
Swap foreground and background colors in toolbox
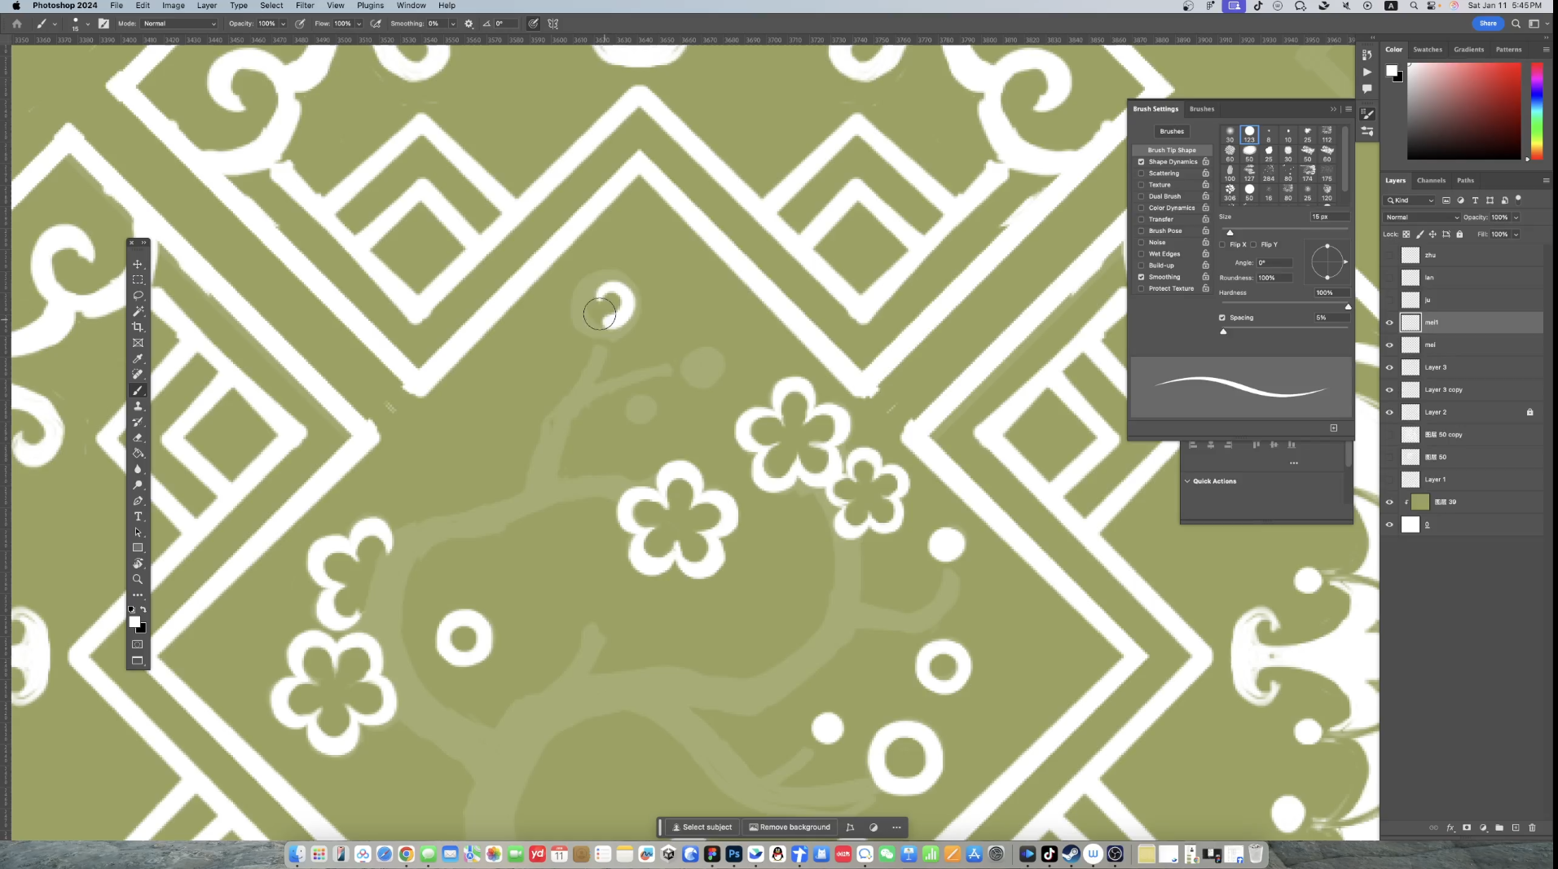pos(143,609)
